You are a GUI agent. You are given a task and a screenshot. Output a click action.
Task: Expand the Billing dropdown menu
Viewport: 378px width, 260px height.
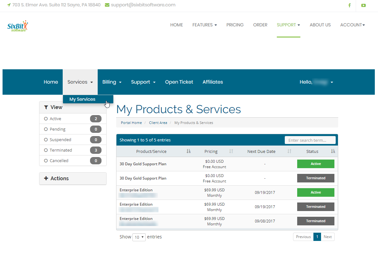pyautogui.click(x=112, y=82)
